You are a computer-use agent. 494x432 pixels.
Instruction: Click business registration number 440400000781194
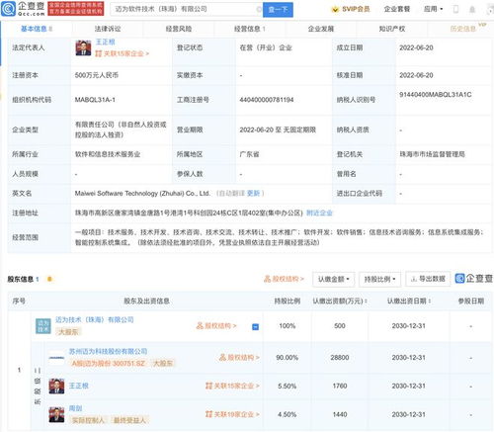click(267, 100)
